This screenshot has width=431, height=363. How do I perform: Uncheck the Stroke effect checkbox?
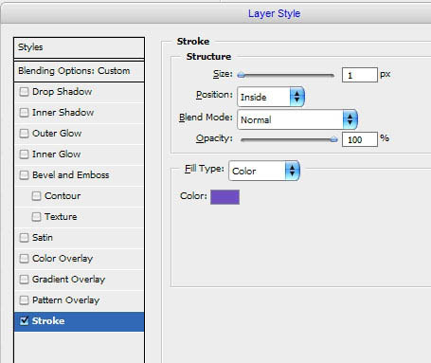tap(24, 321)
